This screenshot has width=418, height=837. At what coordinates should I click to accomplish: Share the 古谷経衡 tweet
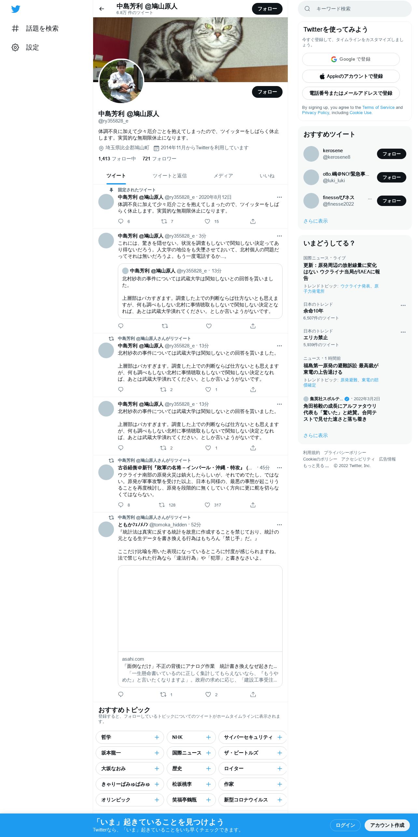click(x=253, y=505)
